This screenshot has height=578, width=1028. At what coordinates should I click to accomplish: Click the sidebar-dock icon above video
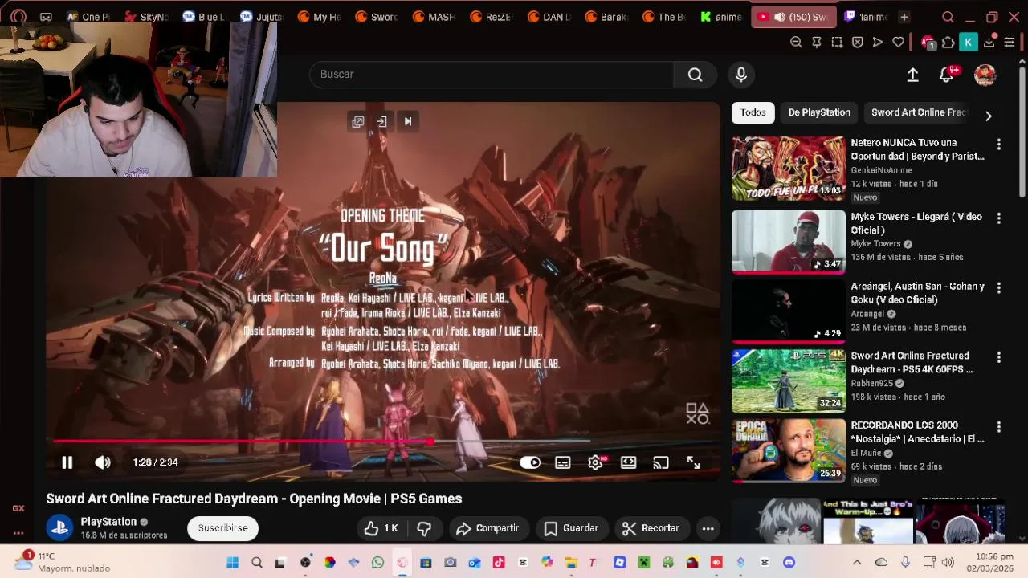click(382, 122)
